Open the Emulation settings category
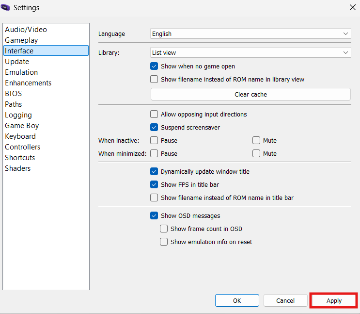 click(x=46, y=72)
